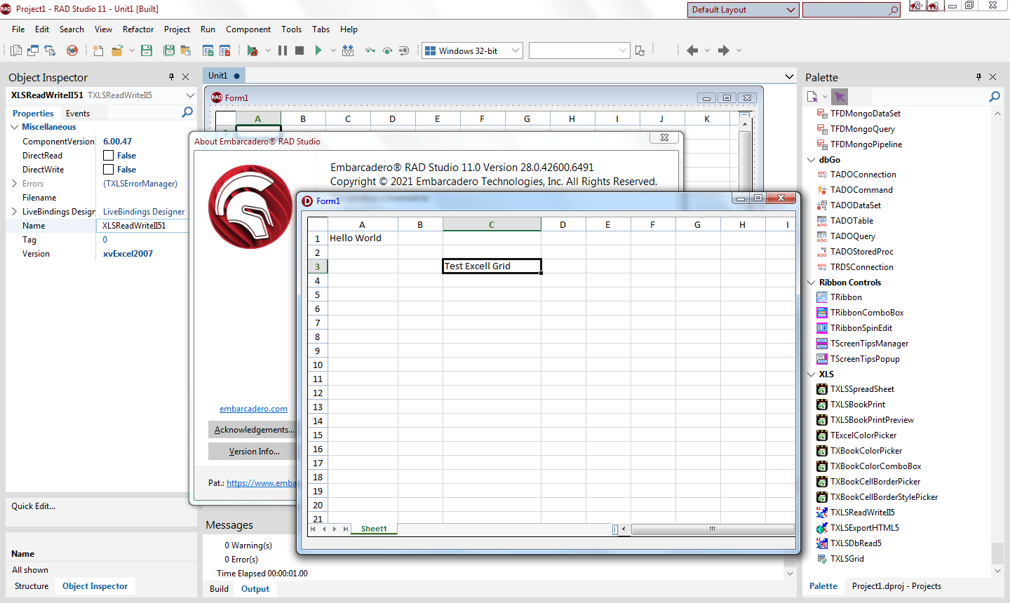Click the View Unit icon in toolbar
This screenshot has height=603, width=1010.
click(x=16, y=50)
